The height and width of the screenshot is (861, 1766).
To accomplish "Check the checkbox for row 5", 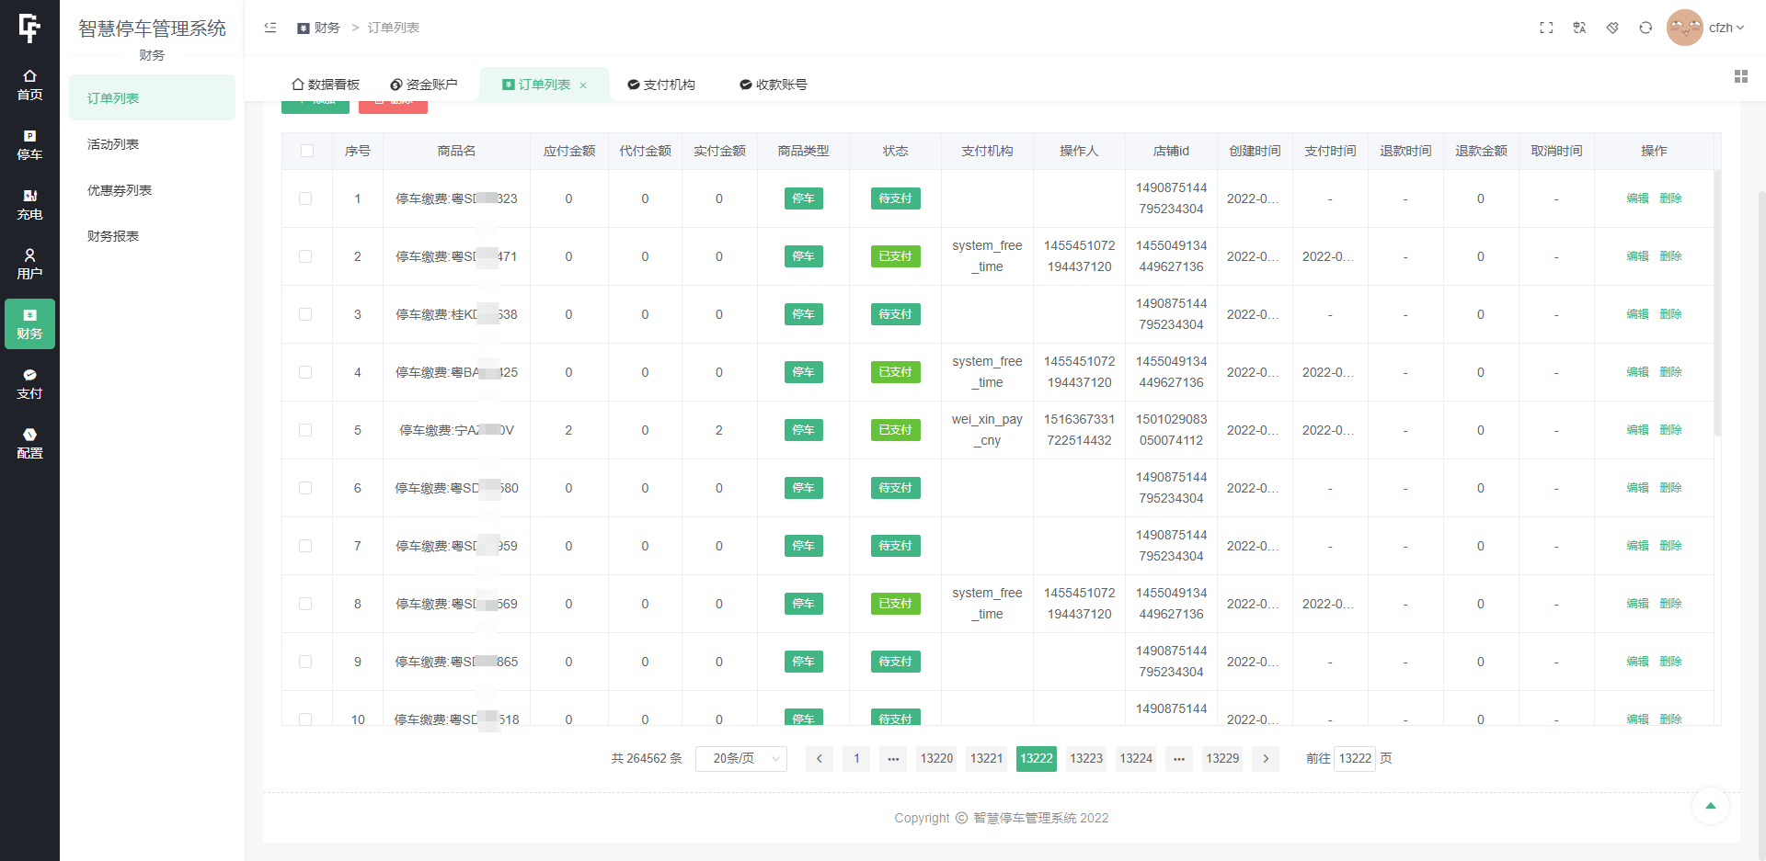I will pos(305,430).
